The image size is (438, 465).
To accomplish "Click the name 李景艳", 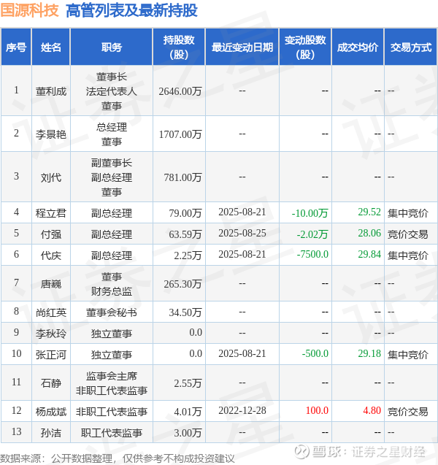I will [51, 134].
